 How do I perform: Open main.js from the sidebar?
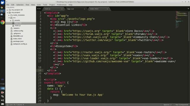tap(18, 26)
